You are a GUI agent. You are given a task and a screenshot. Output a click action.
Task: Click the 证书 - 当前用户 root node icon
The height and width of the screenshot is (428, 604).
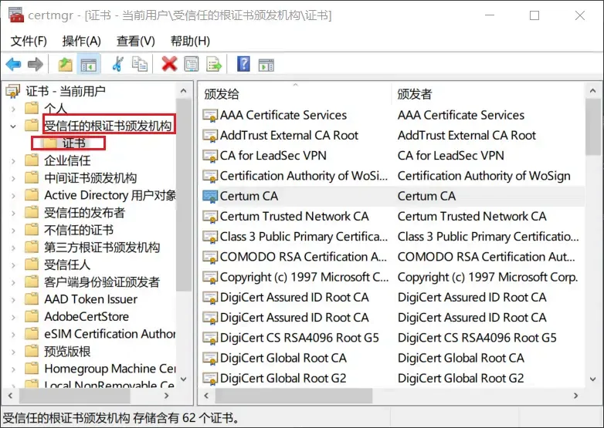(x=12, y=91)
